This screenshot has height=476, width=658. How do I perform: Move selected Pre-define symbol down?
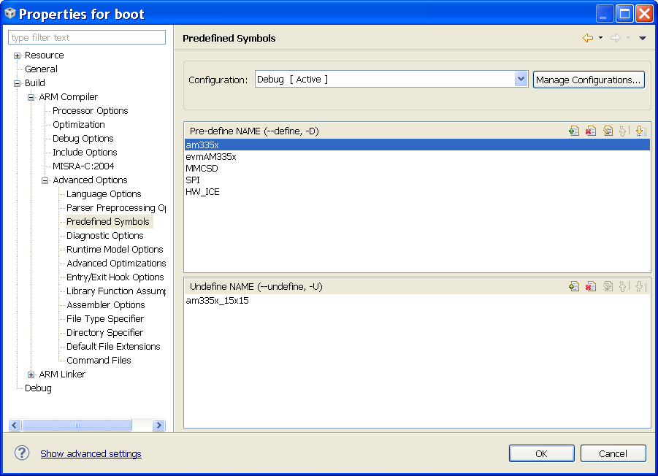coord(640,131)
